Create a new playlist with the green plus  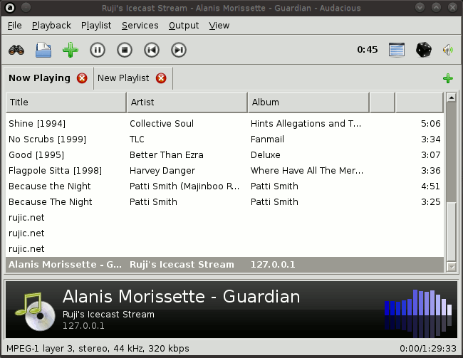[x=447, y=78]
